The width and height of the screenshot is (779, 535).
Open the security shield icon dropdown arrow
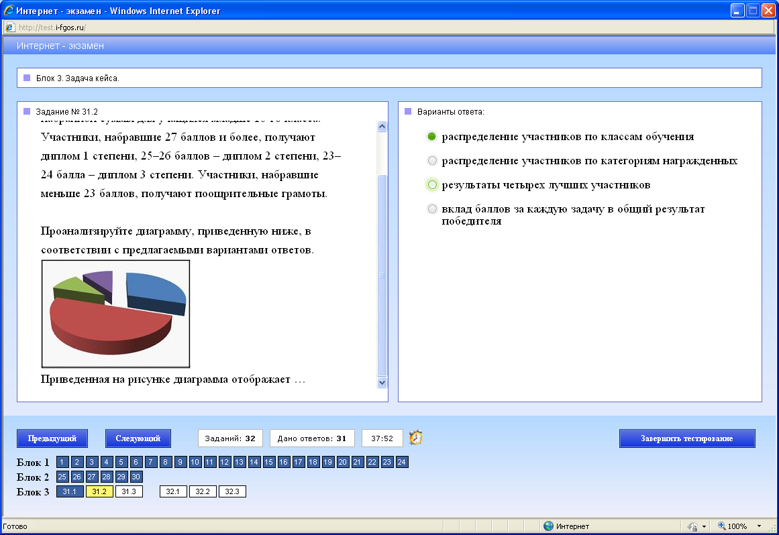click(704, 526)
